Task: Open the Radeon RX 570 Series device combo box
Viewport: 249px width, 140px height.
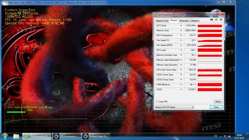Action: click(174, 107)
